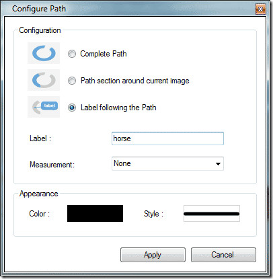Open the Measurement dropdown arrow

(x=218, y=164)
